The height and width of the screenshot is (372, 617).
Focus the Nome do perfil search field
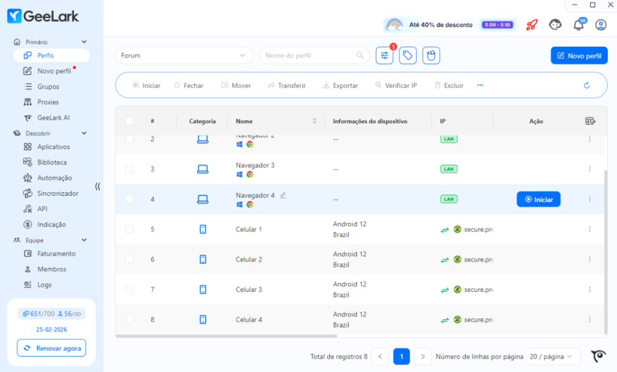point(315,55)
